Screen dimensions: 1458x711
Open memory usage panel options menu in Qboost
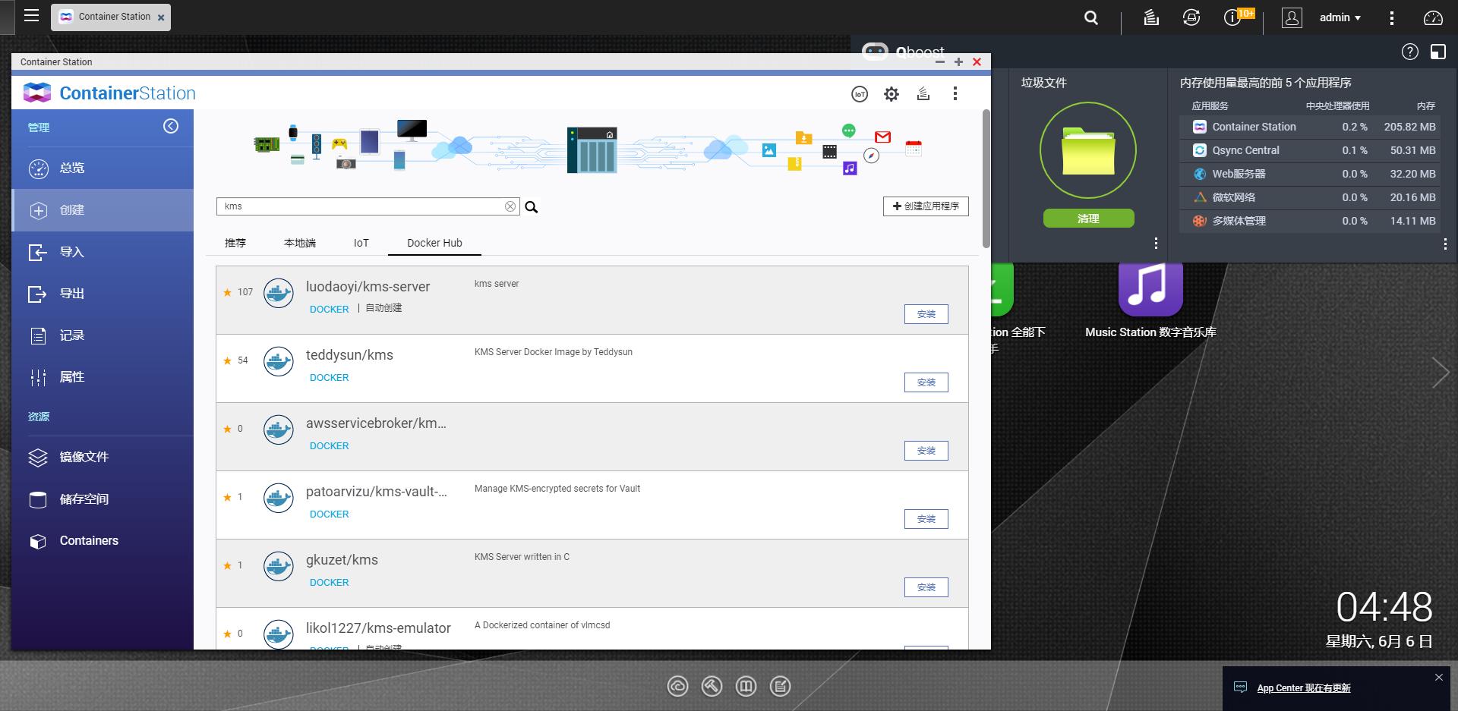pos(1445,244)
